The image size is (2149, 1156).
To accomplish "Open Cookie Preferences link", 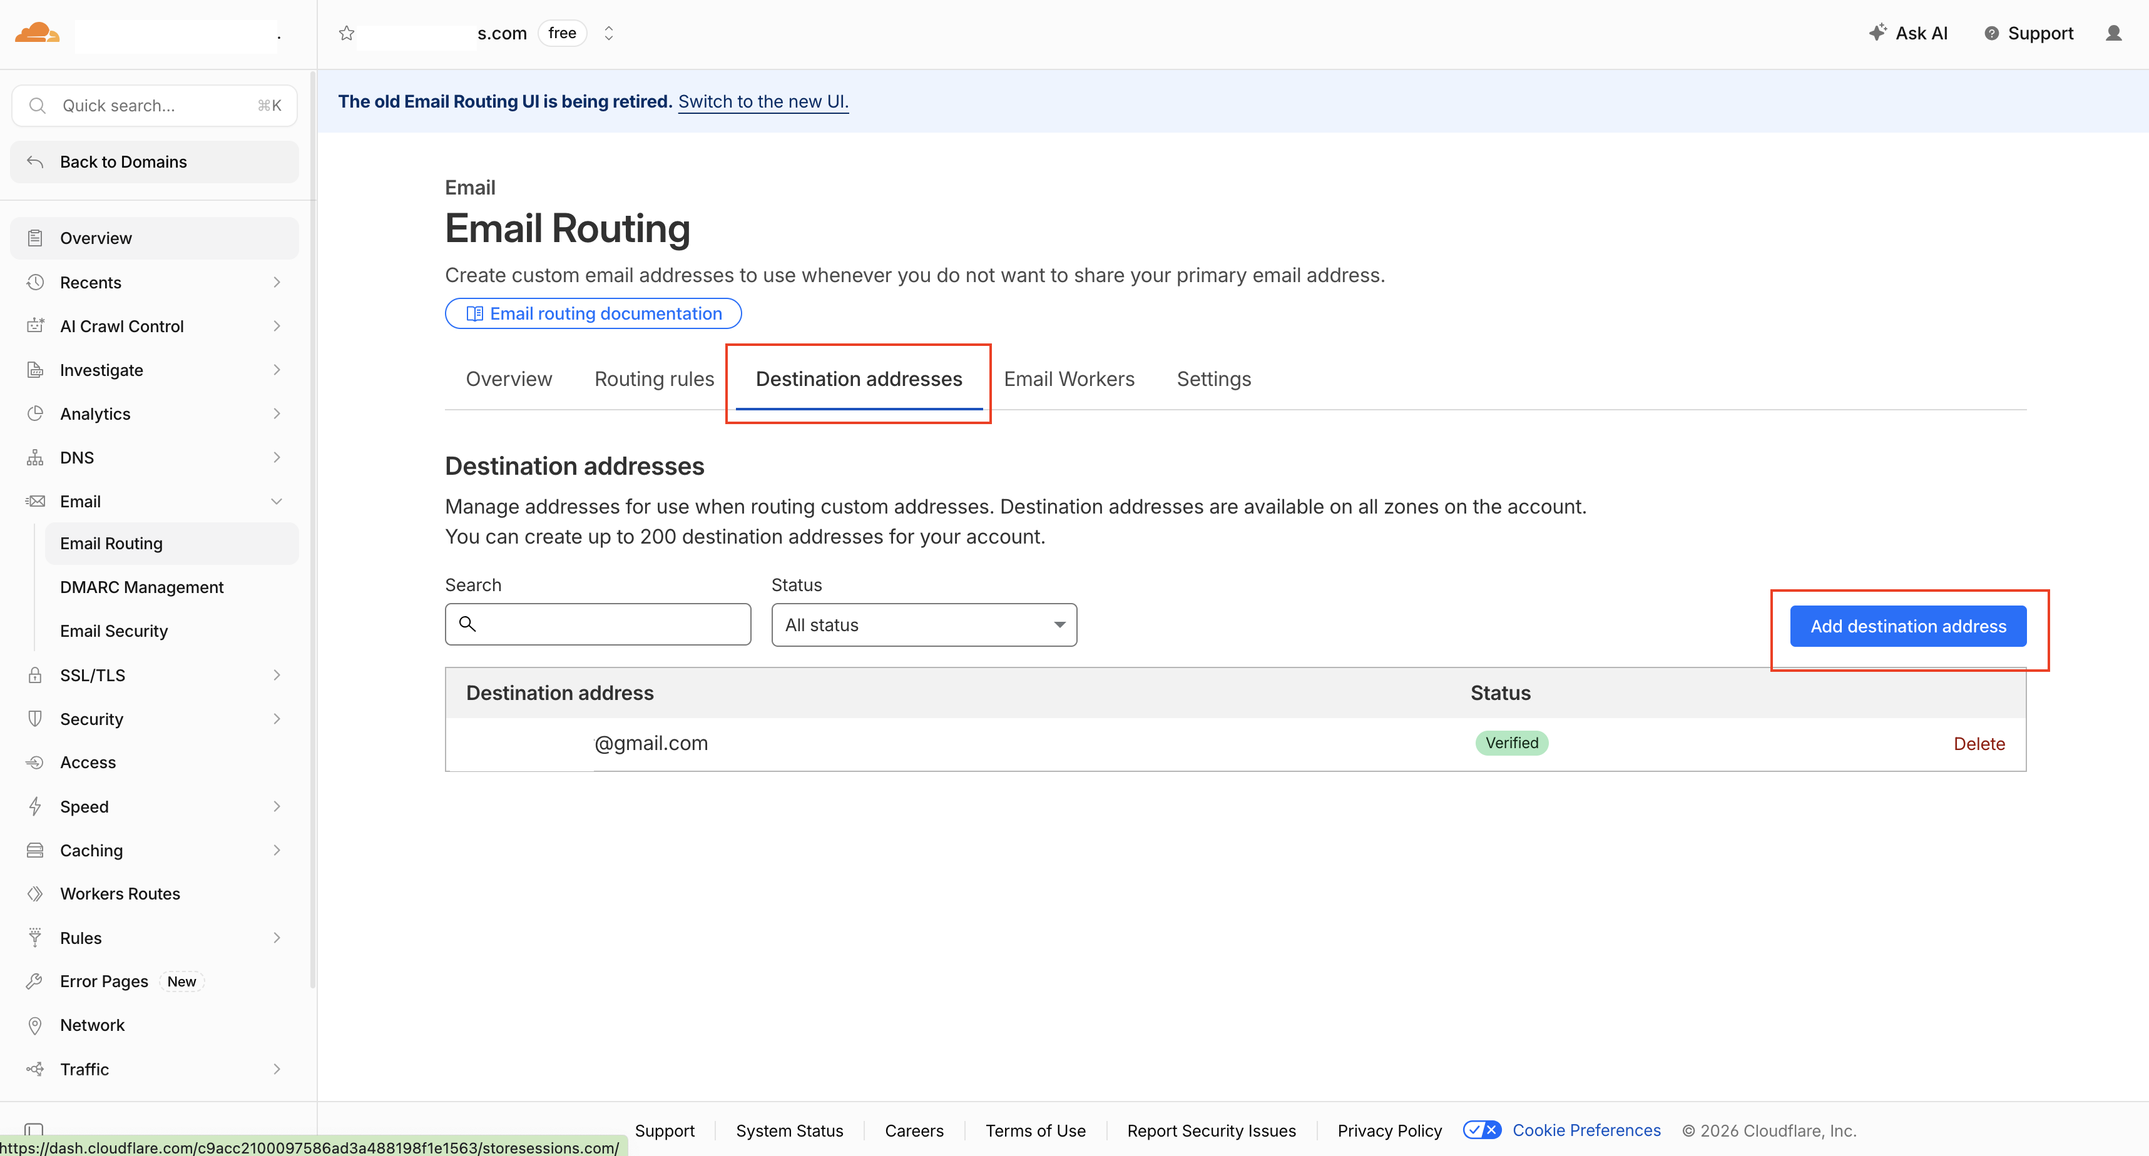I will point(1586,1130).
